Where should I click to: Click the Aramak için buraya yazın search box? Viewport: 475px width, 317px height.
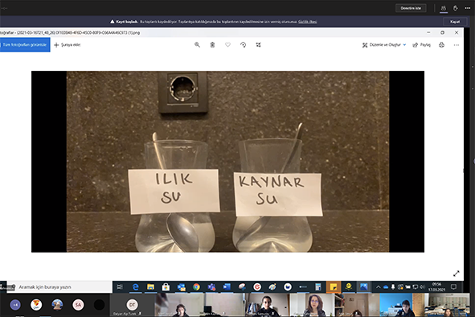[x=59, y=287]
